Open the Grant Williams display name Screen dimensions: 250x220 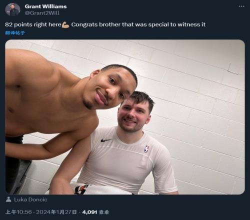coord(45,6)
